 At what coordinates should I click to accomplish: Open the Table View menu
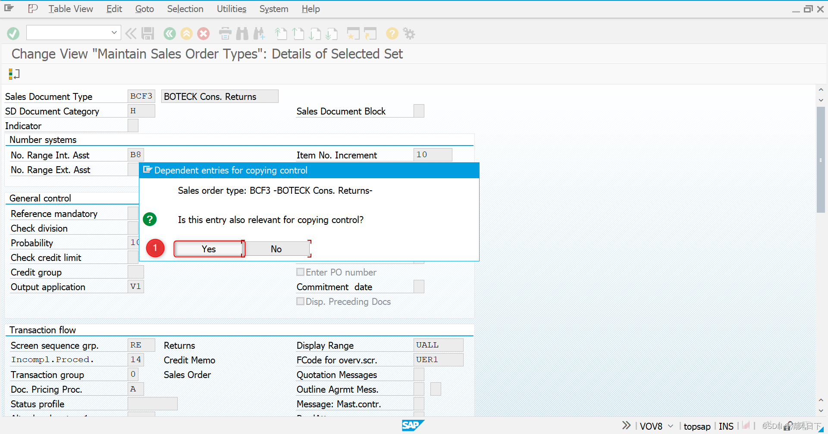coord(71,9)
